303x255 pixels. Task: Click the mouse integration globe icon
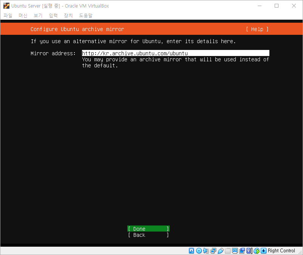point(257,250)
